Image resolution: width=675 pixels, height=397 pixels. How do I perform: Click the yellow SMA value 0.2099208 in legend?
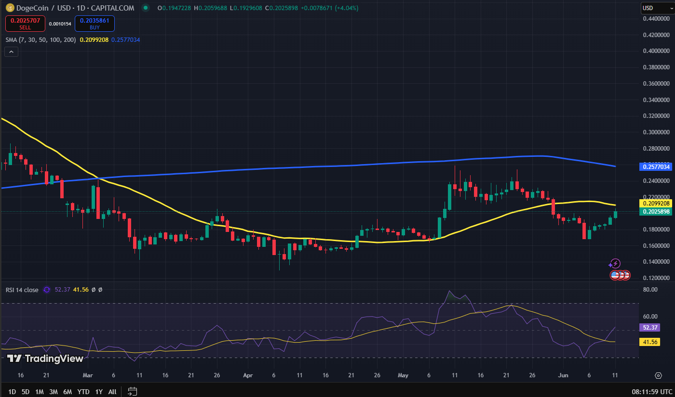(x=94, y=40)
